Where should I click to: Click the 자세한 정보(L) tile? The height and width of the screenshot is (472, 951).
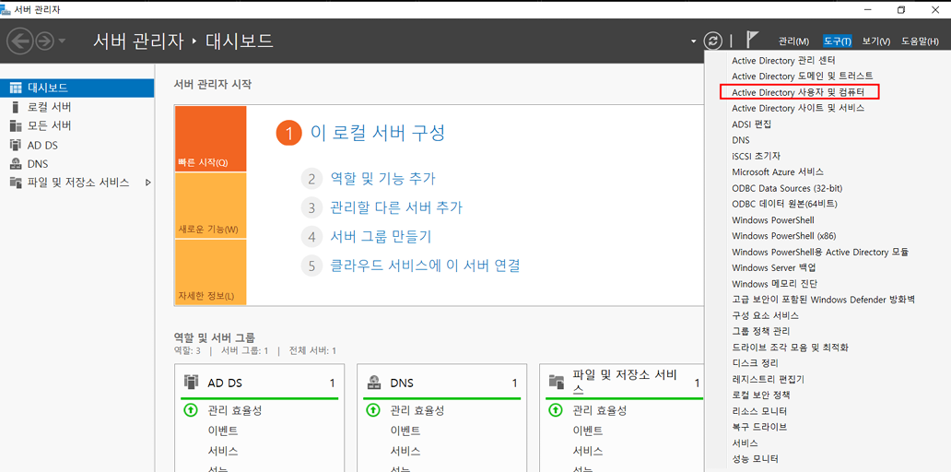(211, 272)
